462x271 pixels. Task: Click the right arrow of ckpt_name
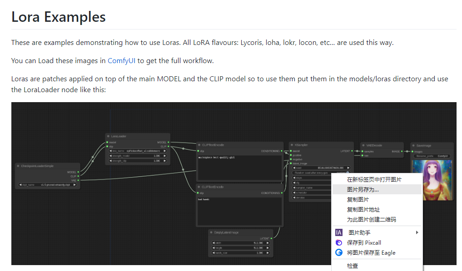click(x=75, y=185)
